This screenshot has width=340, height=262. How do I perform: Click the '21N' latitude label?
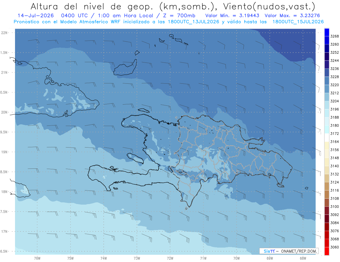5,73
